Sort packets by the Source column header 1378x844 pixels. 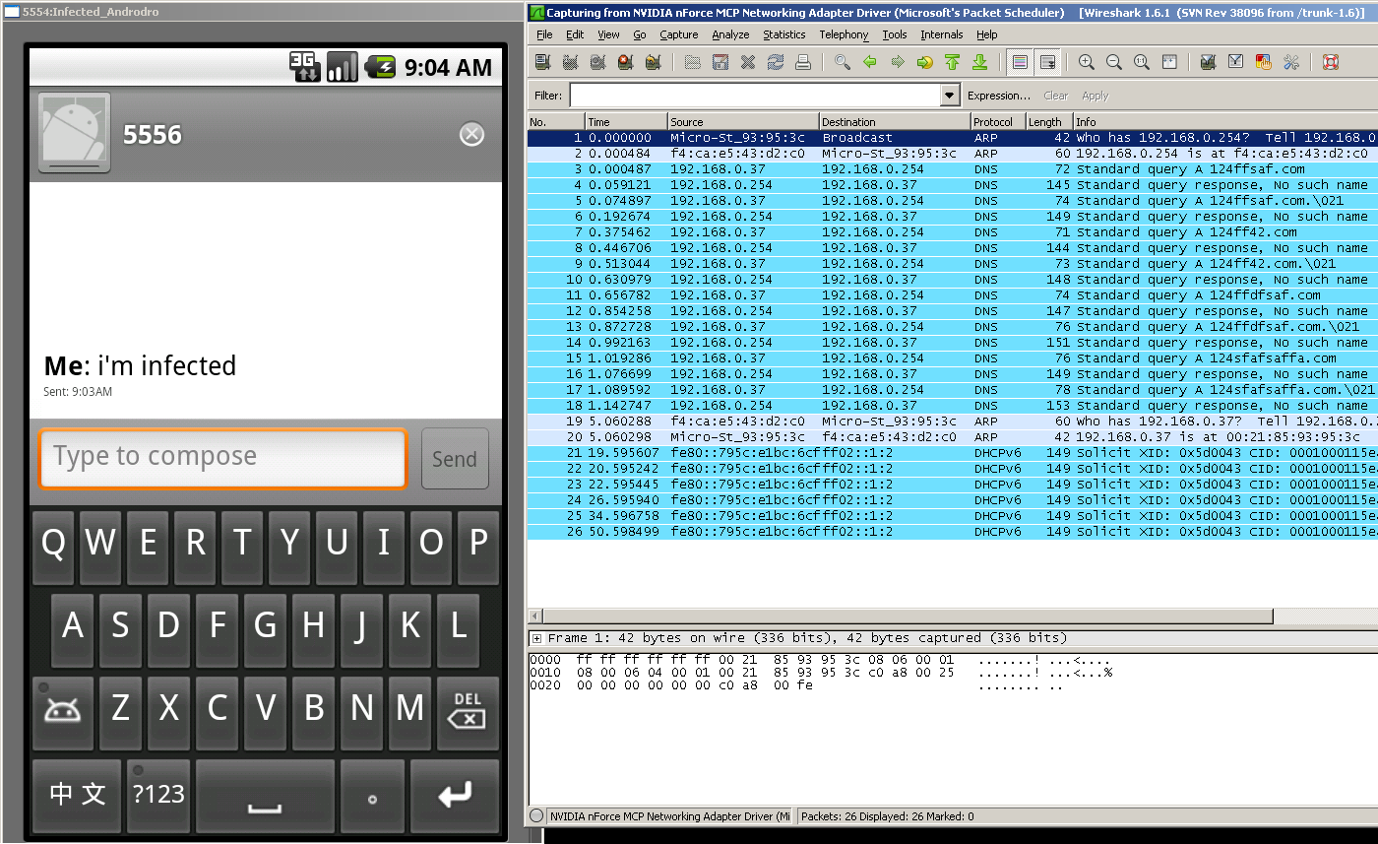coord(743,122)
